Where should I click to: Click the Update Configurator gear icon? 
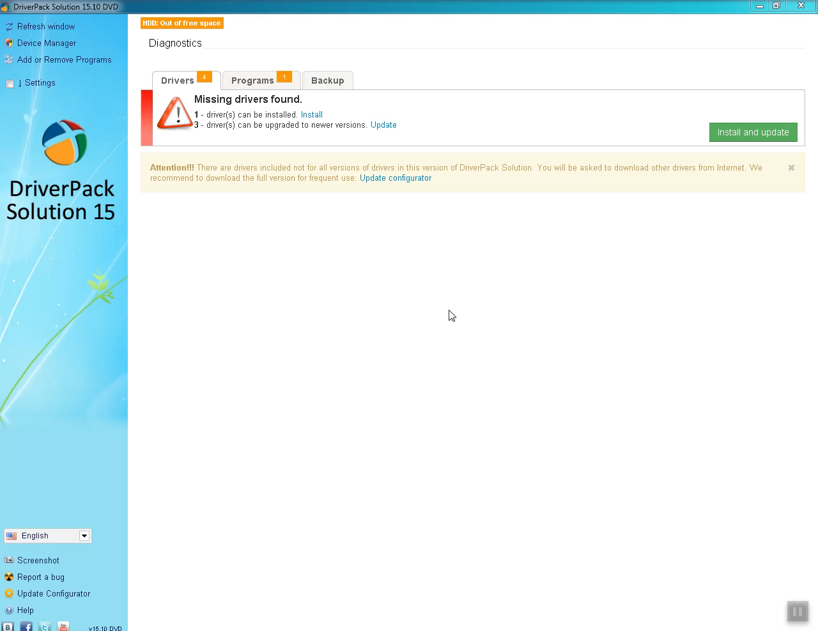(9, 593)
